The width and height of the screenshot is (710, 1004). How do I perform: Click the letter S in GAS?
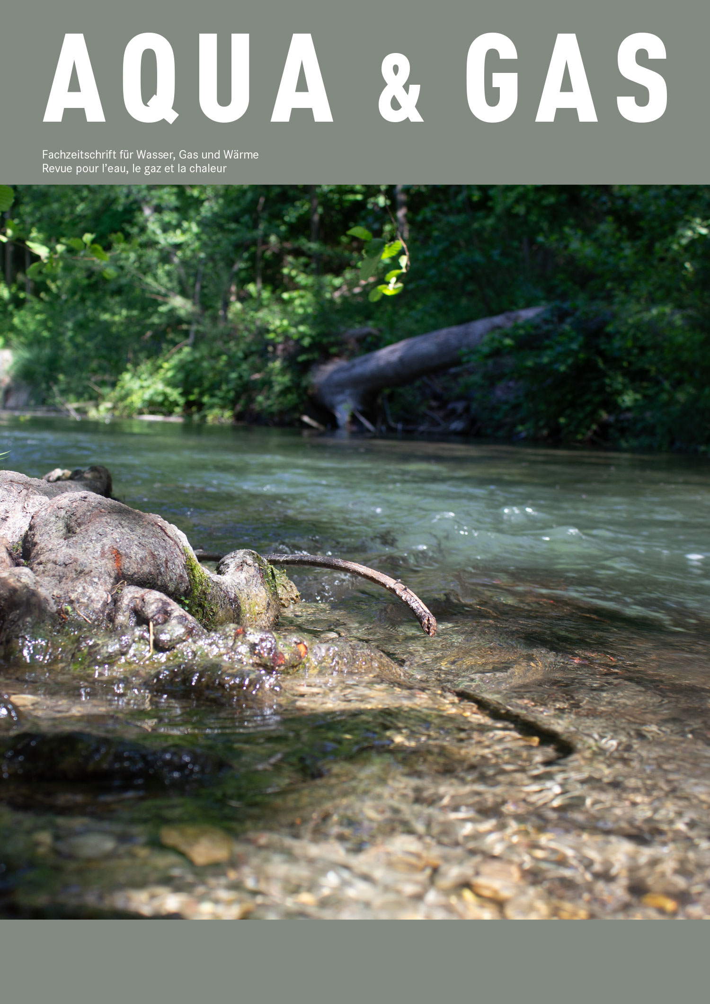point(642,78)
